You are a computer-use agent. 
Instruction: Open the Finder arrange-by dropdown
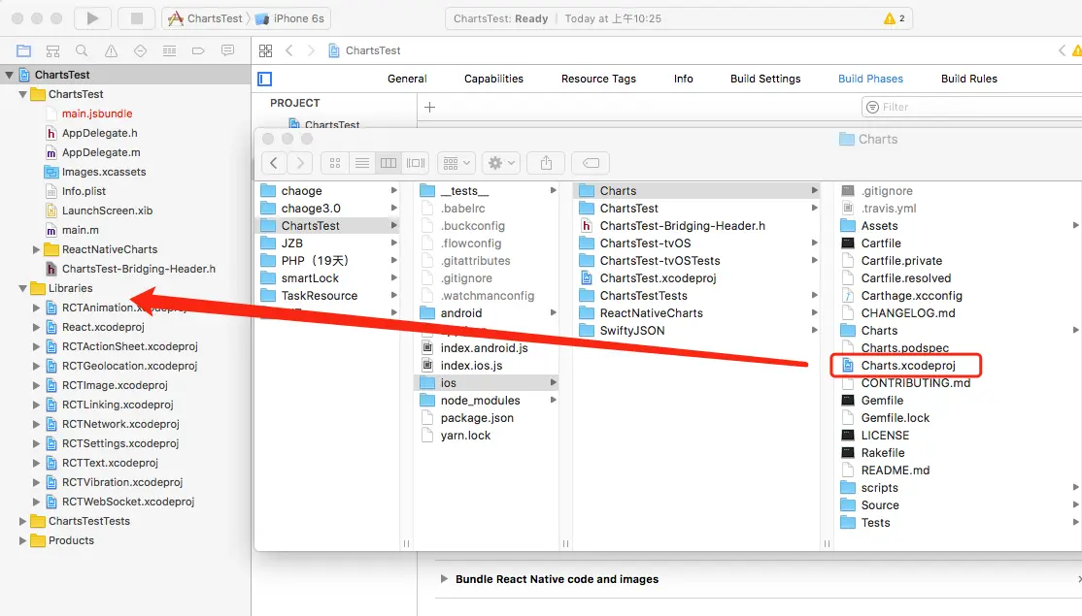[x=456, y=163]
